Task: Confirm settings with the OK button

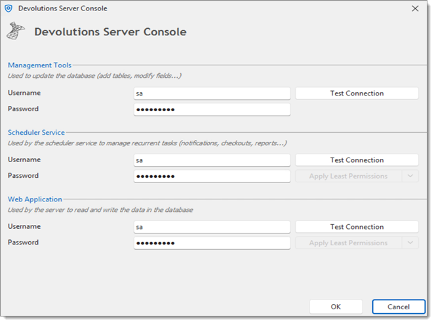Action: (336, 307)
